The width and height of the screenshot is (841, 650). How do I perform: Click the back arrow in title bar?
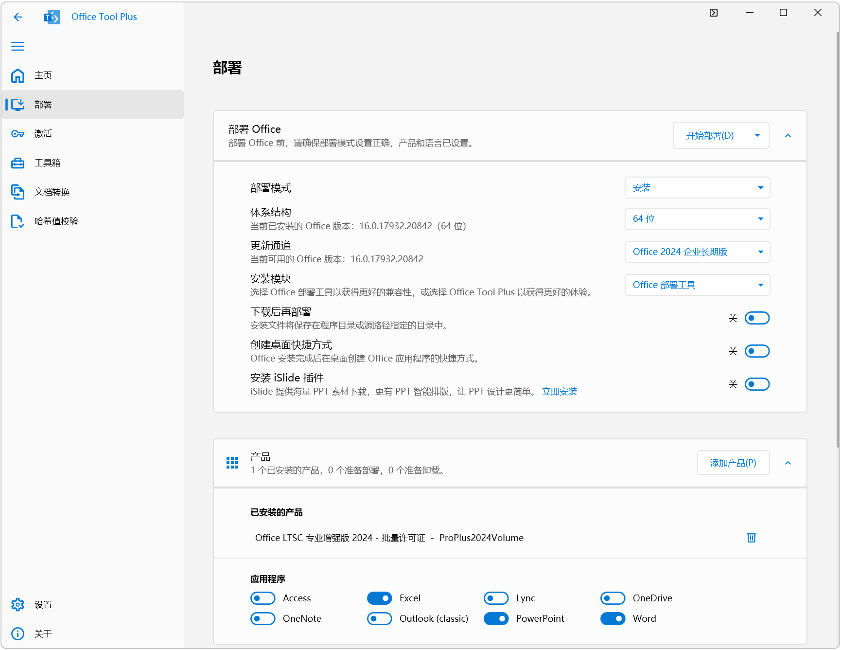pyautogui.click(x=18, y=17)
